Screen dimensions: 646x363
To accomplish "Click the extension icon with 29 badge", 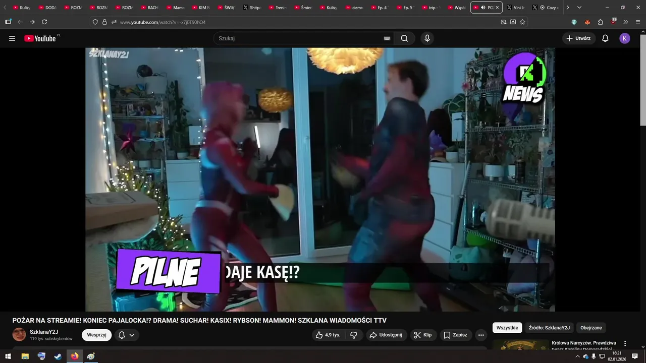I will click(613, 22).
